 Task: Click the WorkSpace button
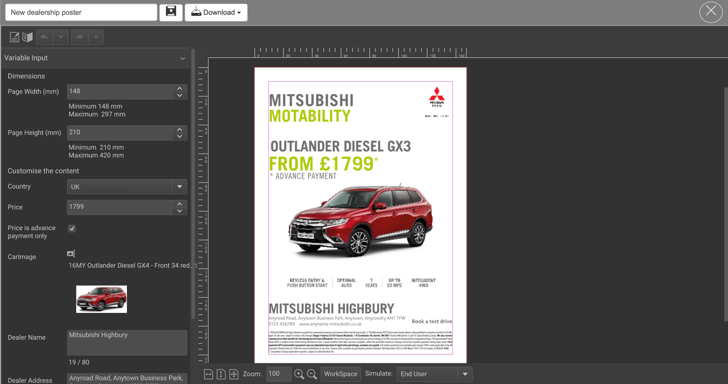click(x=341, y=374)
